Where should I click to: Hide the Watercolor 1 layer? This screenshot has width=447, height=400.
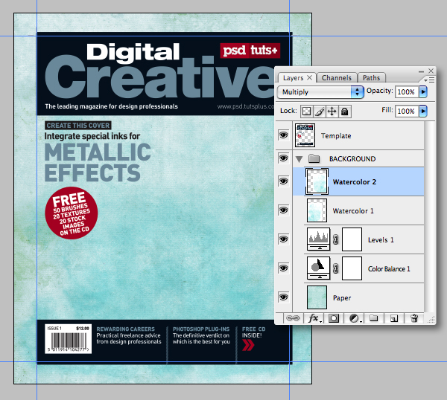point(283,210)
